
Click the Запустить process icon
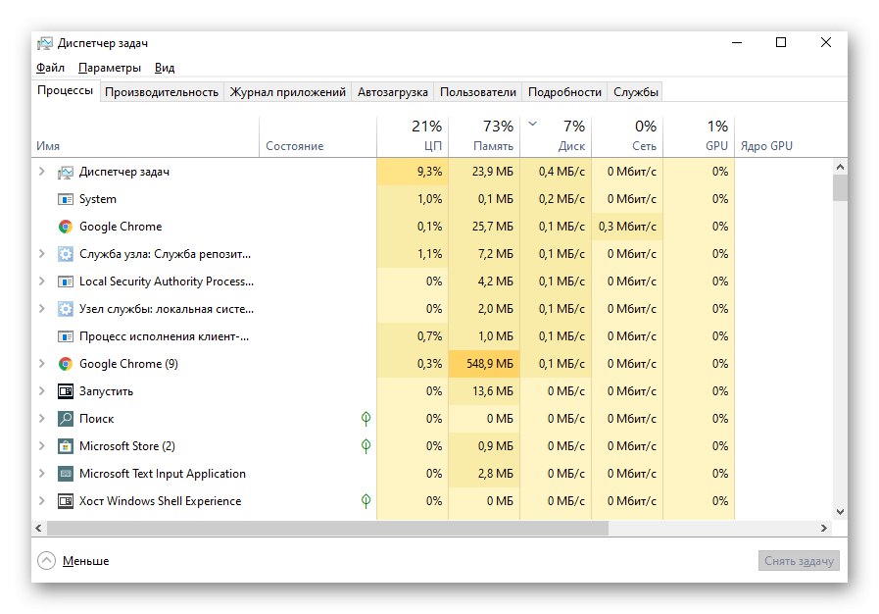(x=64, y=390)
